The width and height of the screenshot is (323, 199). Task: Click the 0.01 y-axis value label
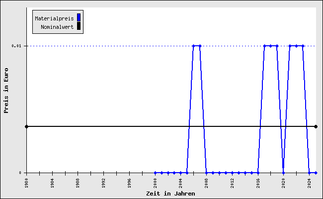pos(16,46)
